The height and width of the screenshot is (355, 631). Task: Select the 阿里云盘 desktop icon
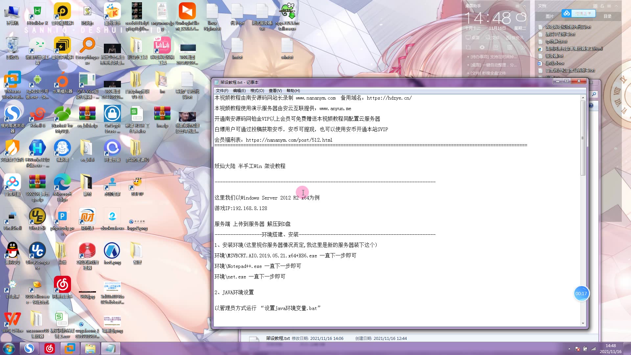tap(112, 151)
